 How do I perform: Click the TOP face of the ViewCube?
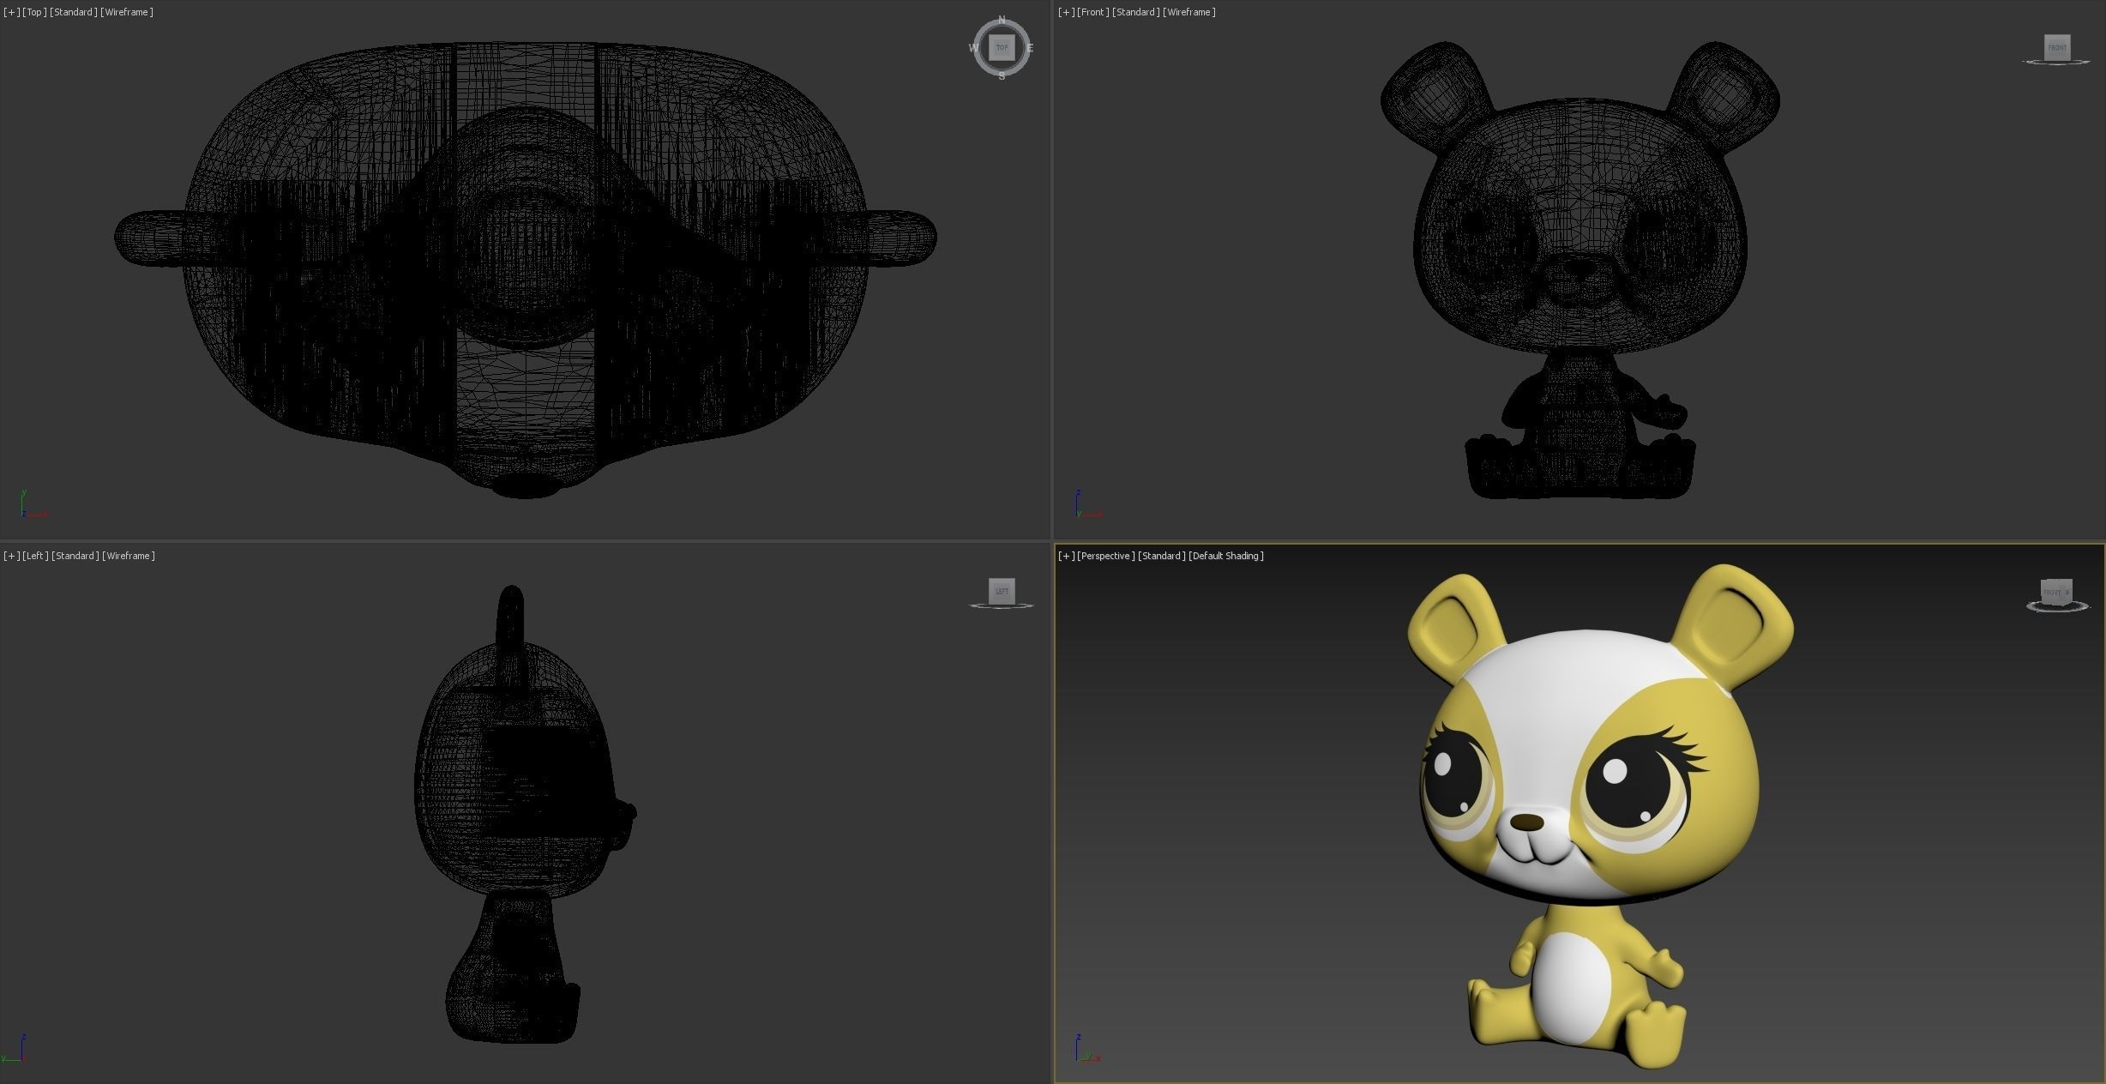(1002, 48)
